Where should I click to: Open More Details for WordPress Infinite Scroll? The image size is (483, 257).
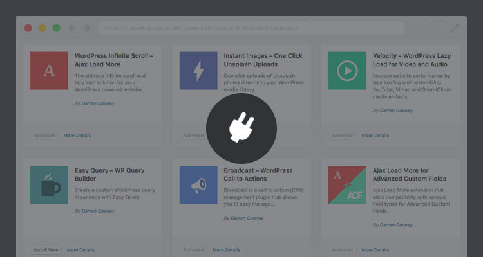click(x=77, y=136)
